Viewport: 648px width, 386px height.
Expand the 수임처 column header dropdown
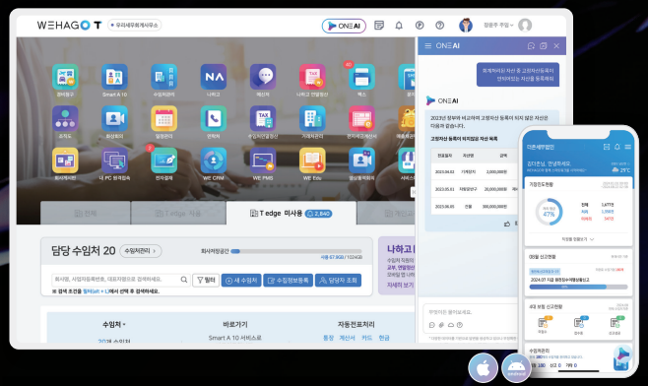(114, 324)
